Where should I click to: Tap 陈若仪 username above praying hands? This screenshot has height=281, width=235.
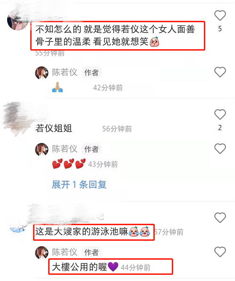(x=65, y=72)
